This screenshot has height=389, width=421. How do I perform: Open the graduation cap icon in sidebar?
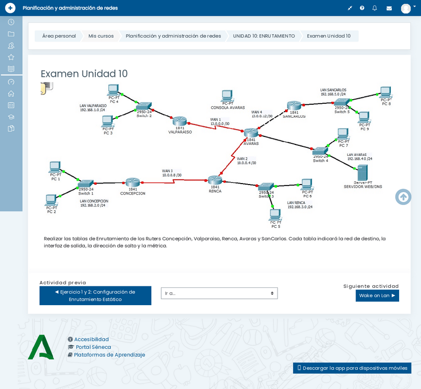pyautogui.click(x=11, y=117)
